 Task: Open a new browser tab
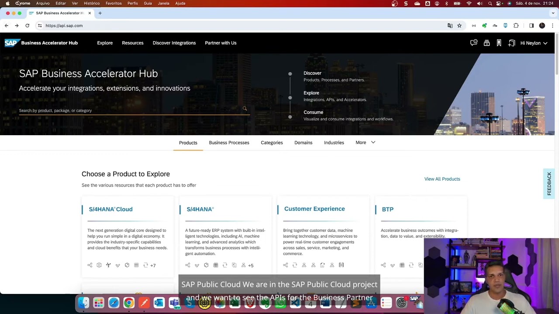[100, 13]
